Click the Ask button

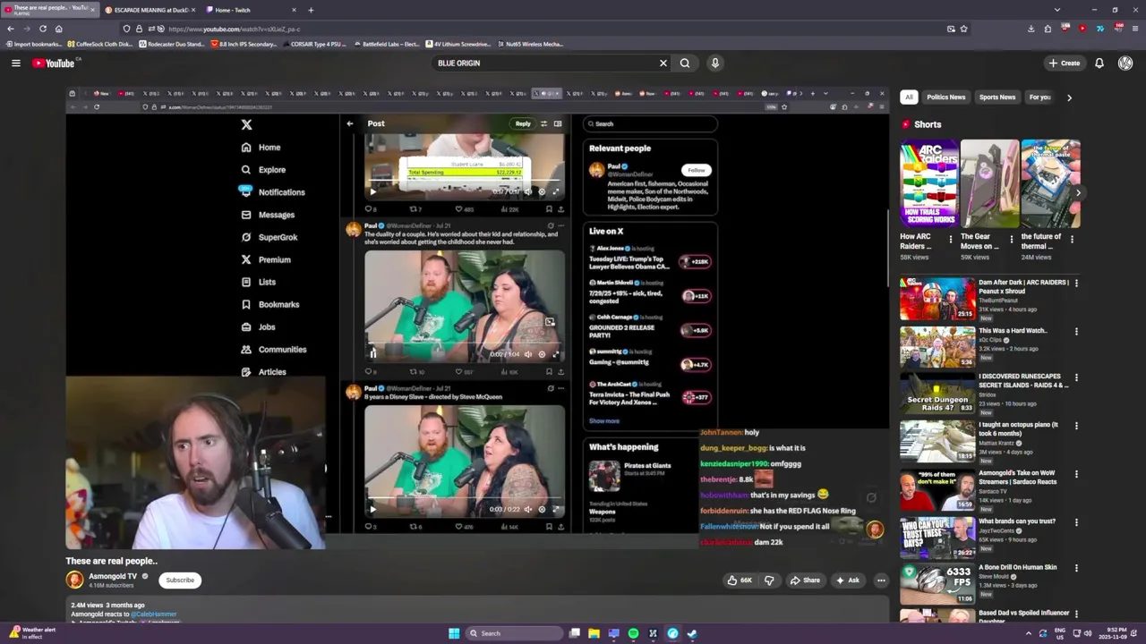click(x=848, y=580)
